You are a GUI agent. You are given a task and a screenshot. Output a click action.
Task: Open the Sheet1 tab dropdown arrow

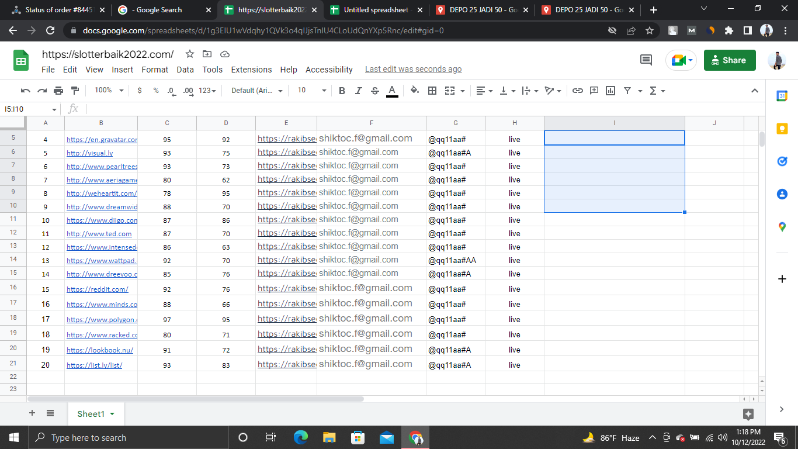pos(112,414)
